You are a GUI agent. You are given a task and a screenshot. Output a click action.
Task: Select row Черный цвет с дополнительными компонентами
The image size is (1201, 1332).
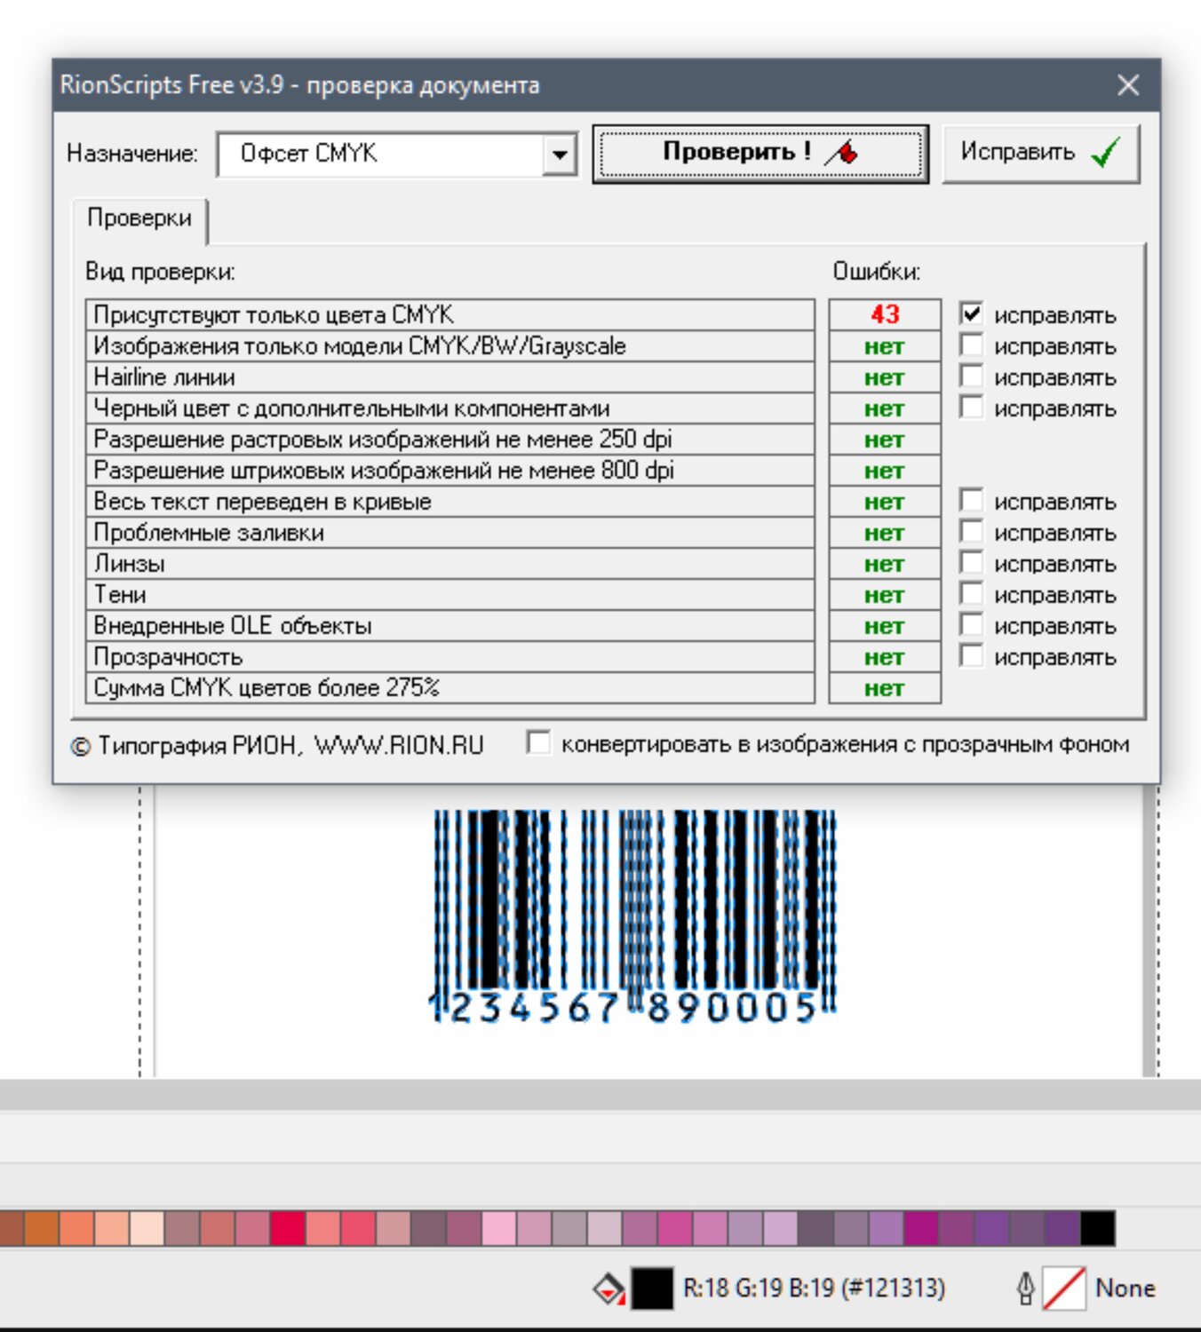pyautogui.click(x=450, y=408)
